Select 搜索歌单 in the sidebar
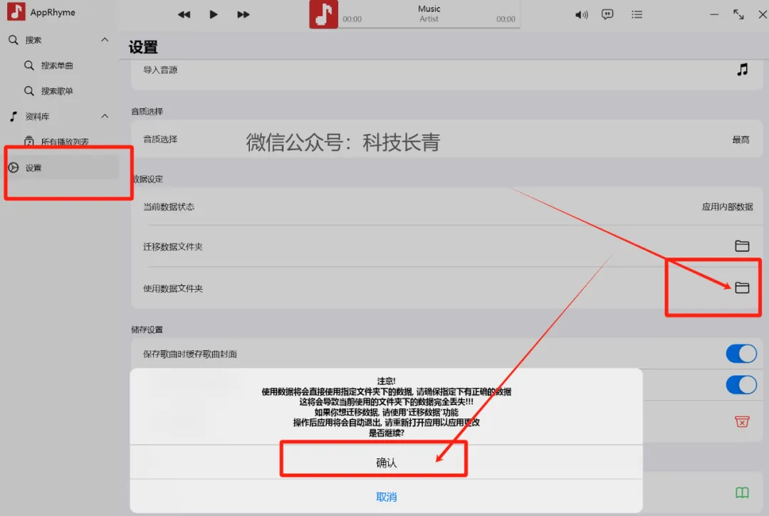769x516 pixels. (x=57, y=91)
